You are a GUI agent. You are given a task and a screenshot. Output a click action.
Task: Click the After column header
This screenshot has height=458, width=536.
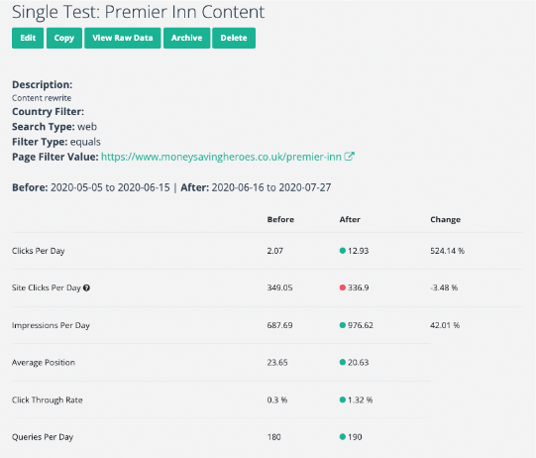[350, 220]
